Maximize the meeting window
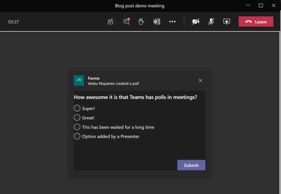The image size is (281, 194). click(261, 5)
